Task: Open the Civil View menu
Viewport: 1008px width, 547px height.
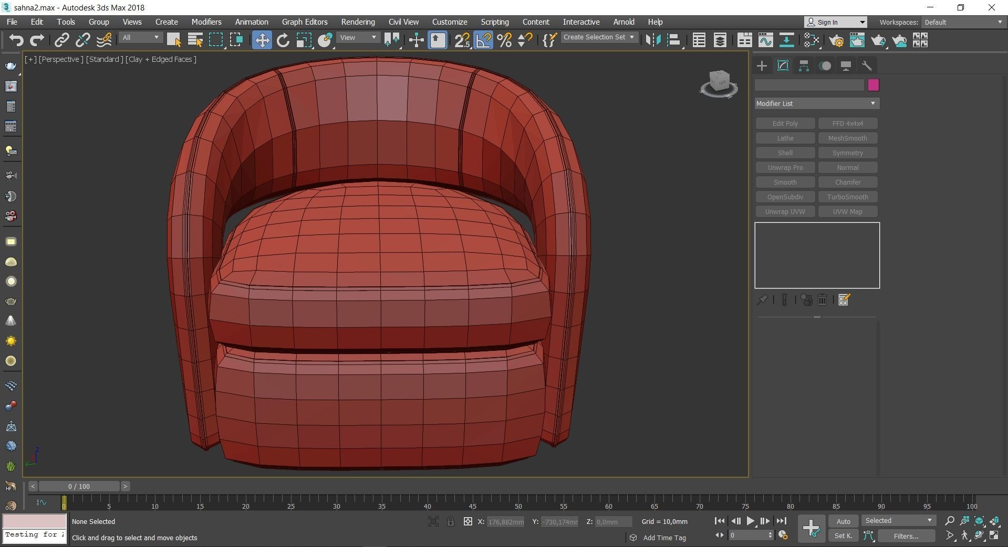Action: [403, 22]
